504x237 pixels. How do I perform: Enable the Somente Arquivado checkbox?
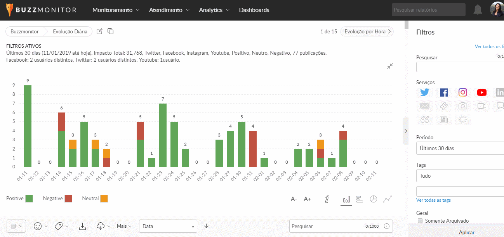(x=420, y=221)
